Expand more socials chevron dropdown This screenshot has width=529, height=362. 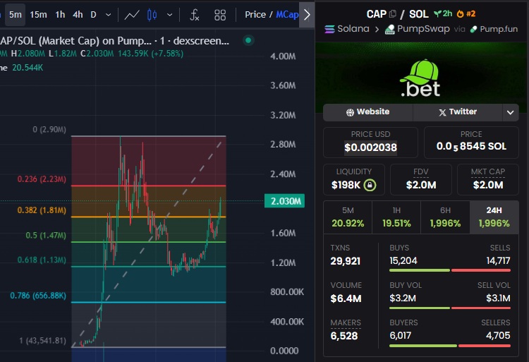click(x=511, y=112)
